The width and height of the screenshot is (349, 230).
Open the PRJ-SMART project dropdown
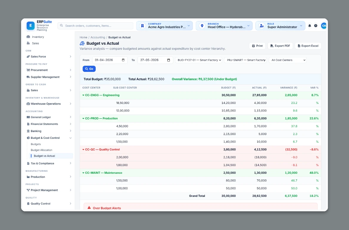click(x=246, y=60)
